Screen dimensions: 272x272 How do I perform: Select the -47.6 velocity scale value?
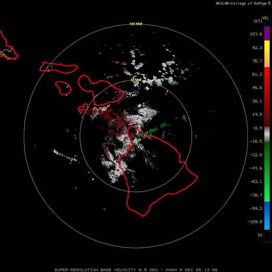(x=256, y=168)
